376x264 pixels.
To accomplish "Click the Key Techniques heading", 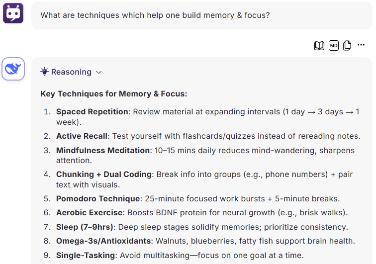I will coord(114,94).
